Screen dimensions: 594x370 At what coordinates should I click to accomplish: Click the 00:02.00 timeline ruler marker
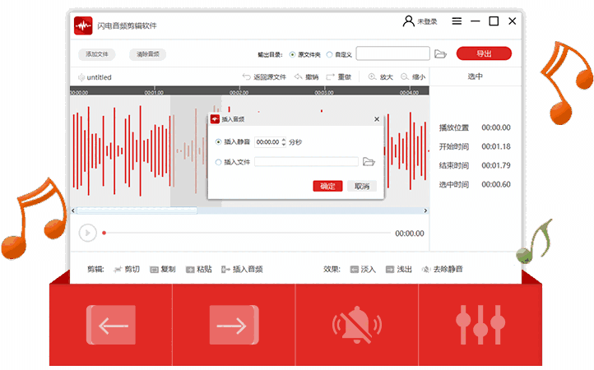[239, 92]
